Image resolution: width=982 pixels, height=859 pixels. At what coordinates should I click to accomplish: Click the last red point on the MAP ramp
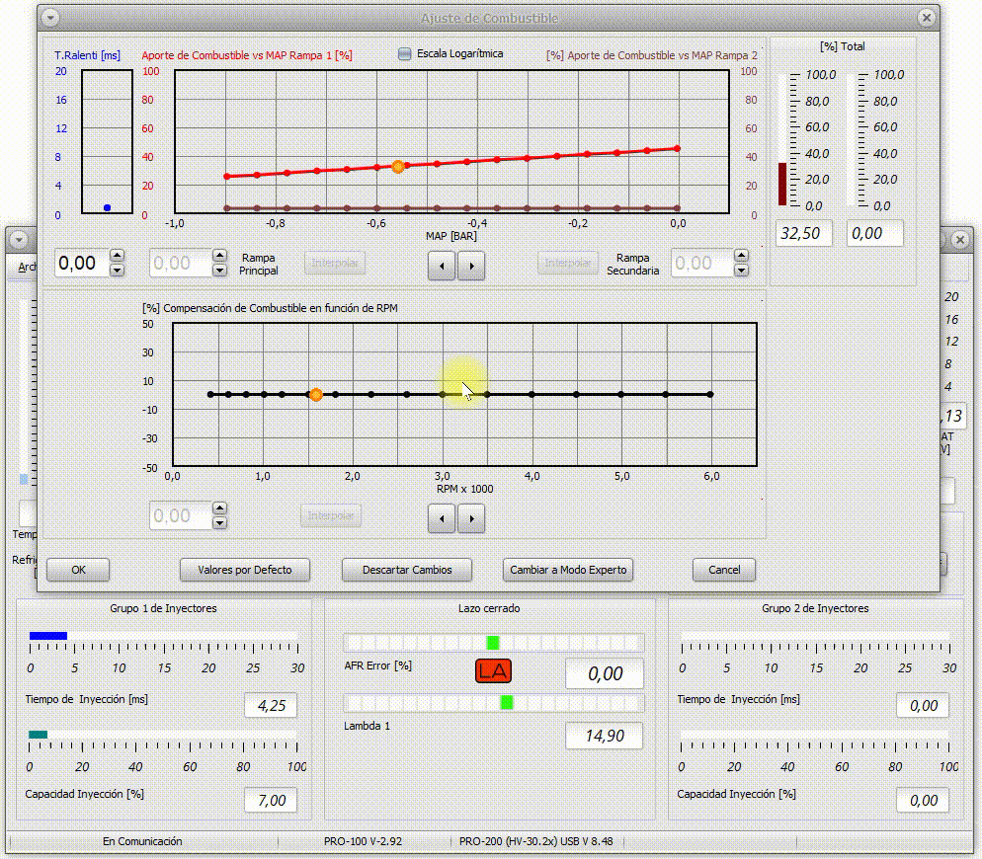click(677, 148)
